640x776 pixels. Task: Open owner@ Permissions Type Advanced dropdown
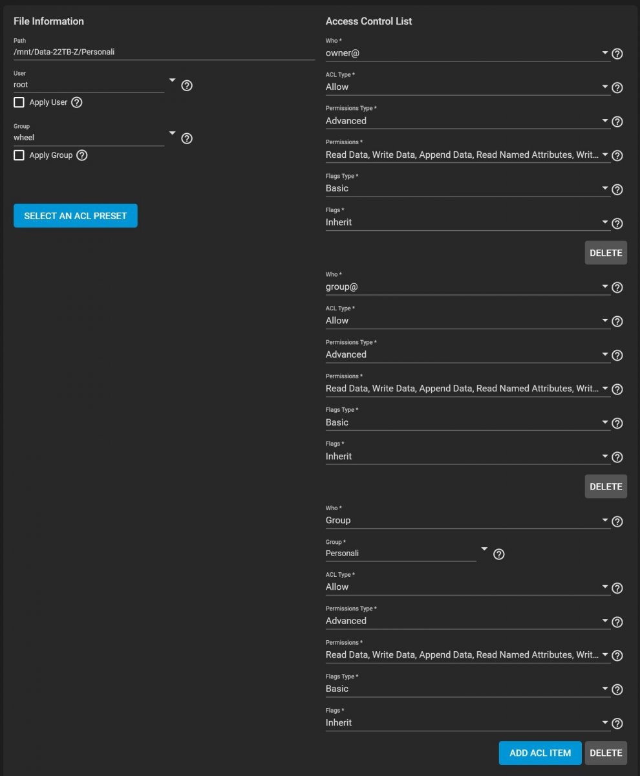[x=468, y=120]
